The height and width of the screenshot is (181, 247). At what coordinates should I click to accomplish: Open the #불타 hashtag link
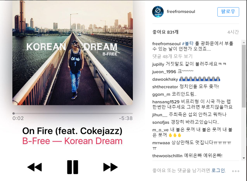click(x=188, y=43)
